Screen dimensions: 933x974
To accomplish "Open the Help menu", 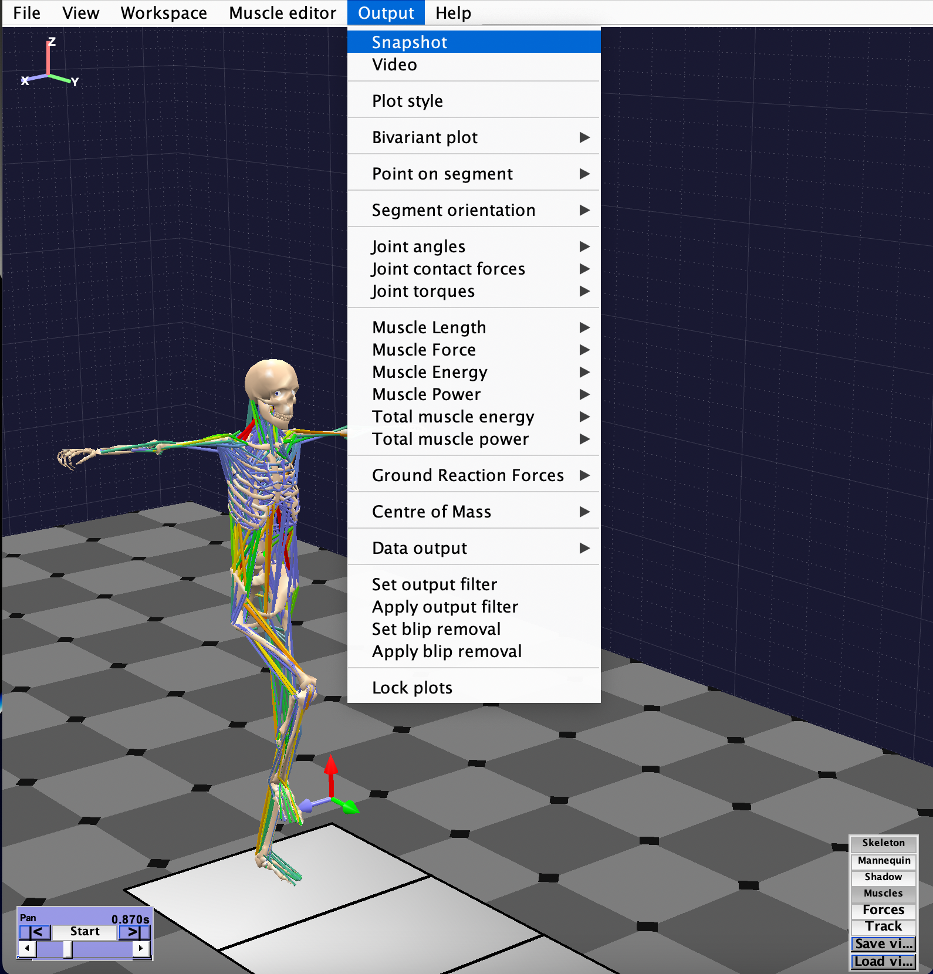I will (453, 13).
